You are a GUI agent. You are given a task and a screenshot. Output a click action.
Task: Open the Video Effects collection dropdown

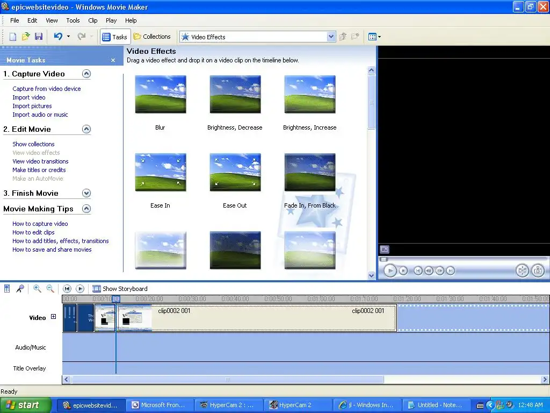[x=331, y=37]
